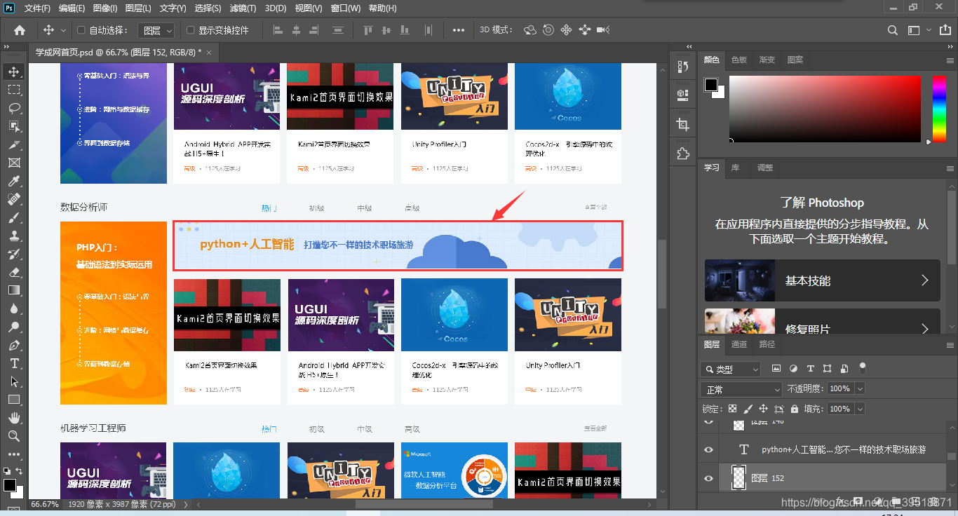Click the foreground color swatch in Color panel
Viewport: 958px width, 516px height.
tap(711, 85)
